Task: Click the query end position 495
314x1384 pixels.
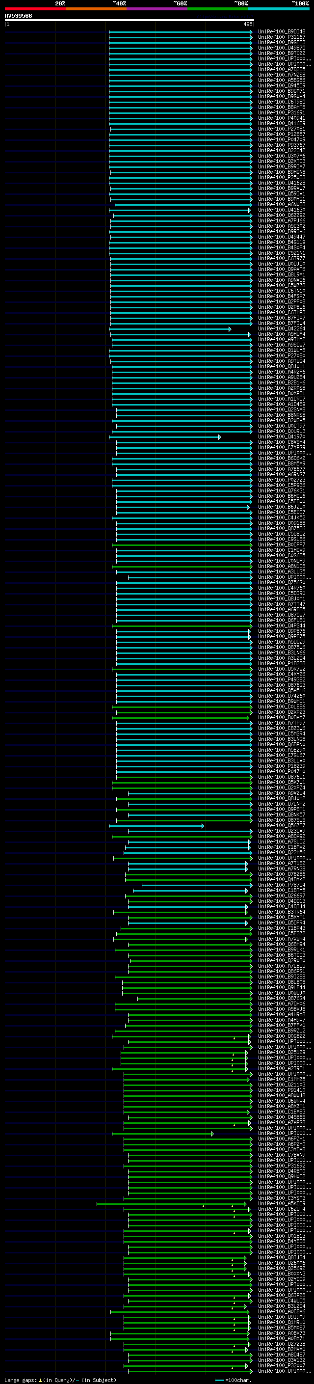Action: 247,24
